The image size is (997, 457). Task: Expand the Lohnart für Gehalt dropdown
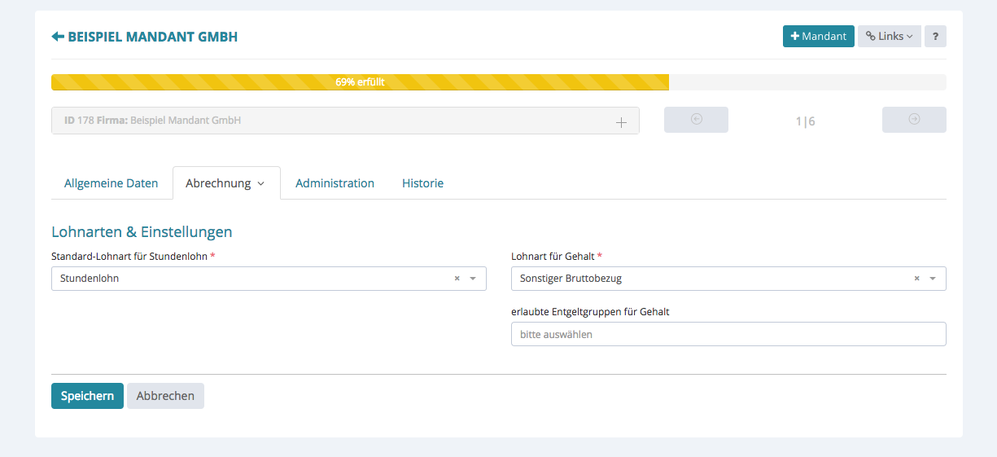[933, 279]
